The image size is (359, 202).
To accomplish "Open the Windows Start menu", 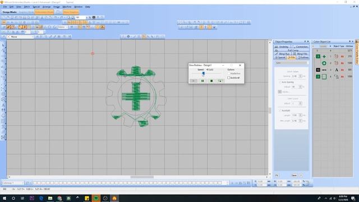I will 4,198.
